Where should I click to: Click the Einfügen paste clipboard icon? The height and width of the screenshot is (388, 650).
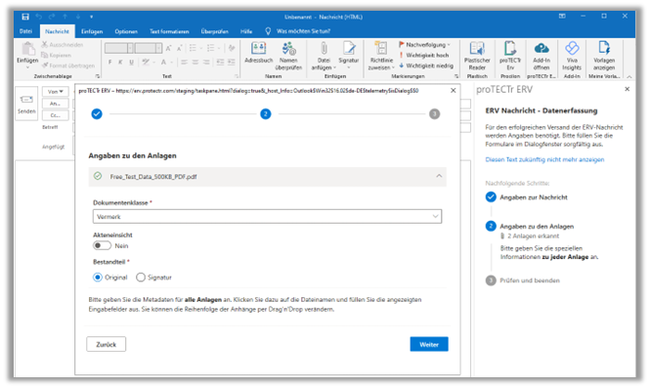27,49
